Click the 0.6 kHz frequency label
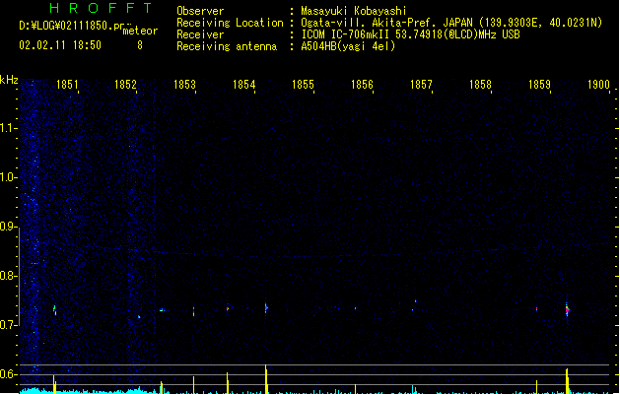The image size is (620, 394). click(8, 374)
